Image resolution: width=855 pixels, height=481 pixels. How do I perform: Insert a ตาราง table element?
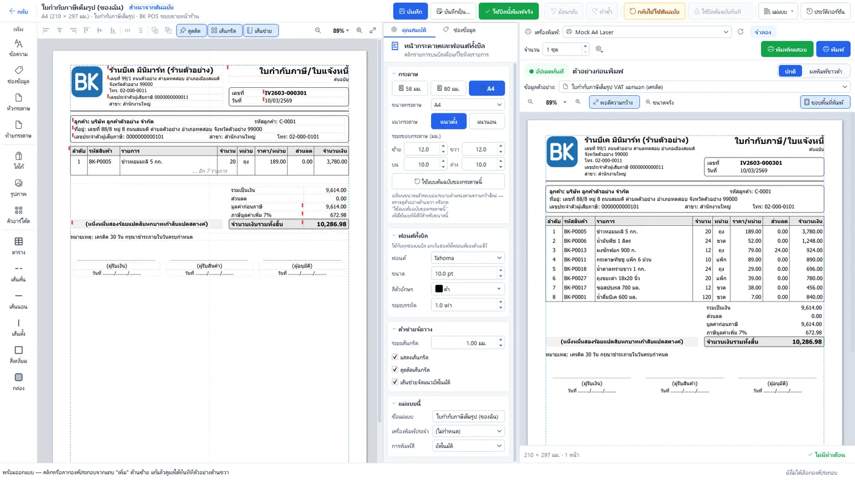[18, 246]
